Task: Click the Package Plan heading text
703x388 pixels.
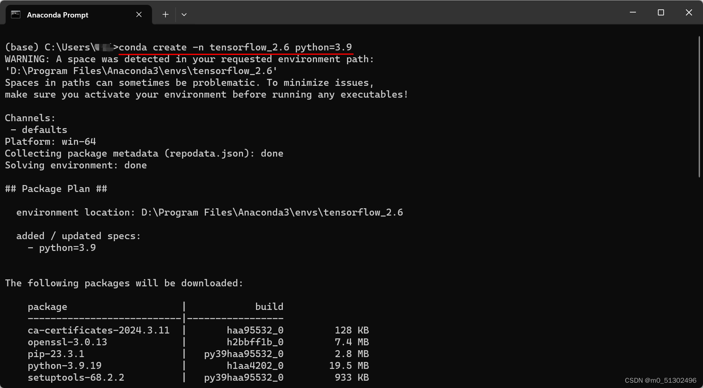Action: pyautogui.click(x=56, y=188)
